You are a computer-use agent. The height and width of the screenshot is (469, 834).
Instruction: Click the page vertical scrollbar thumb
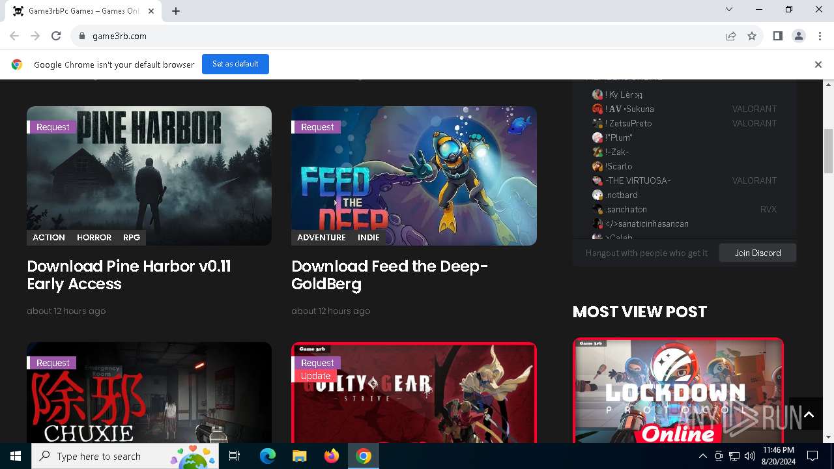[828, 151]
